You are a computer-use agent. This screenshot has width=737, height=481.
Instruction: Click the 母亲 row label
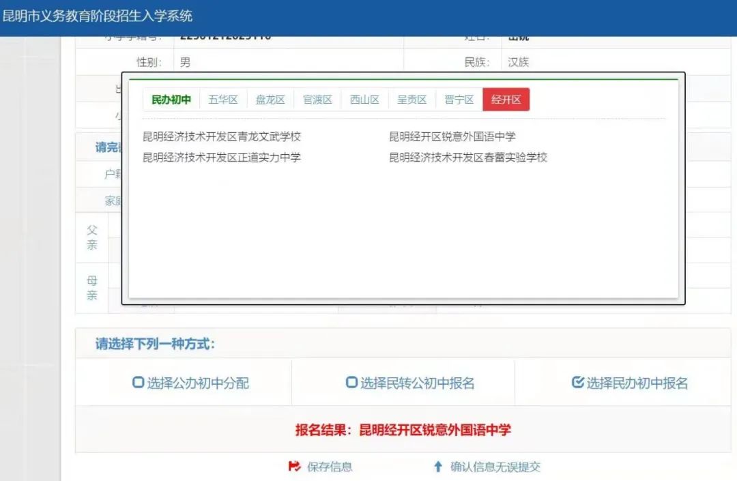tap(92, 288)
